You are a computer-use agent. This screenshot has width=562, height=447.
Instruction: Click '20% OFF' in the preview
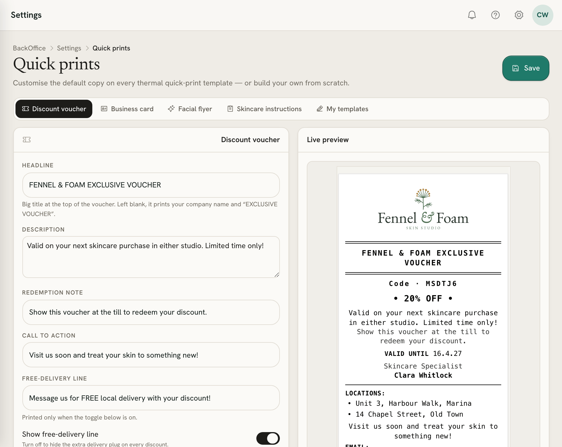423,299
